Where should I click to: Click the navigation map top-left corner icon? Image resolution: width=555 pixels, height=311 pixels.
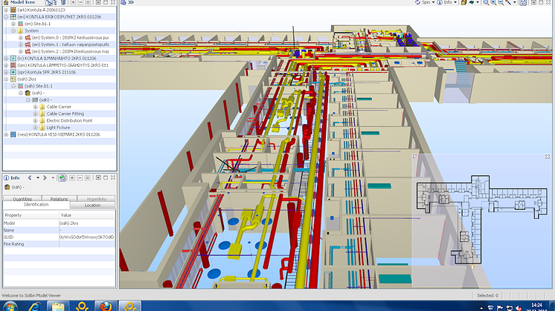[x=415, y=157]
